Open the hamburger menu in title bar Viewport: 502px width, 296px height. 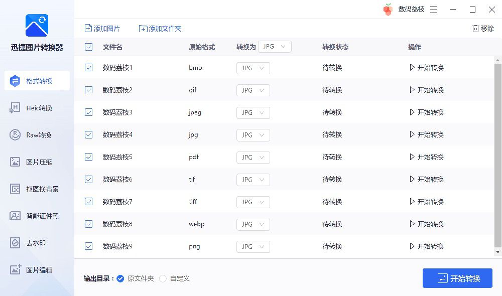[434, 10]
